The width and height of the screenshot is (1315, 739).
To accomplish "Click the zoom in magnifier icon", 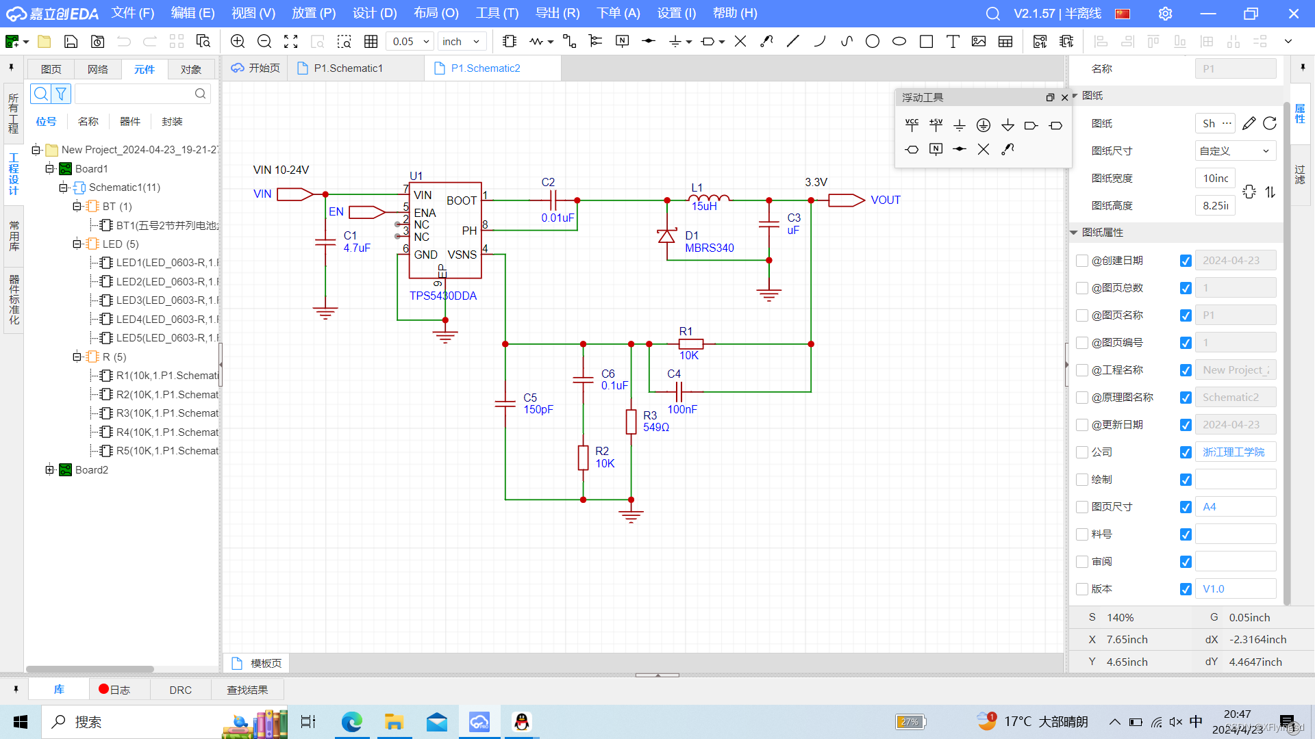I will point(238,42).
